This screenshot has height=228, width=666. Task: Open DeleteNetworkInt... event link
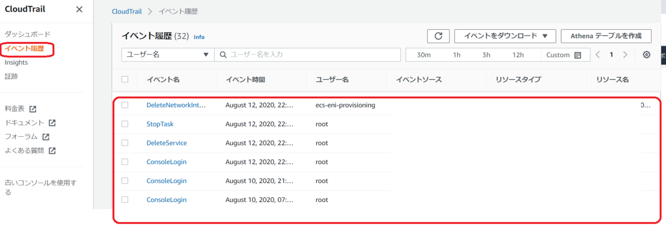(176, 105)
